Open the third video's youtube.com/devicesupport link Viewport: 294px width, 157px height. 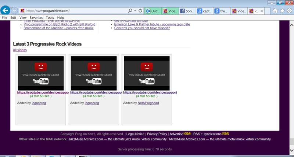(150, 92)
